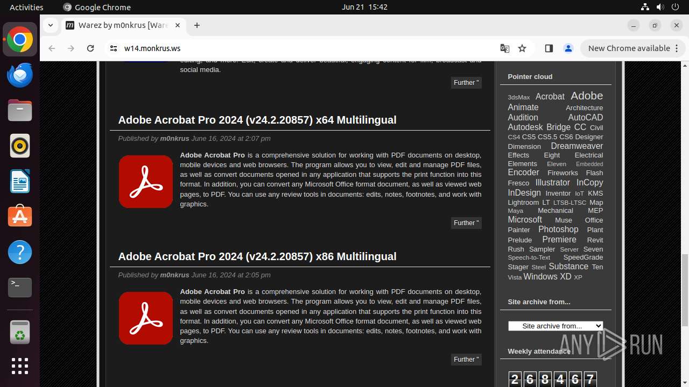Image resolution: width=689 pixels, height=387 pixels.
Task: Click Acrobat Pro x64 thumbnail icon
Action: point(146,182)
